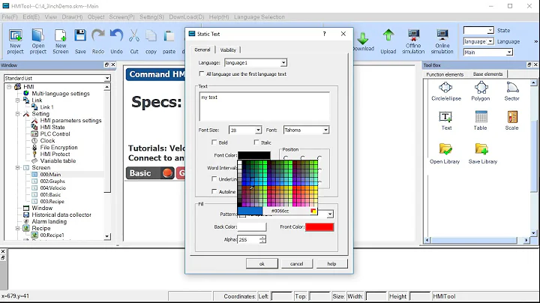Select Multi-language settings tree item

61,94
